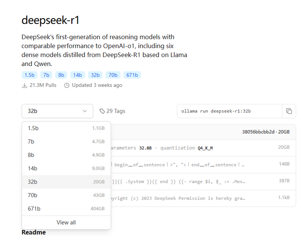Click the 1.1kB size value
The image size is (301, 252).
pyautogui.click(x=284, y=198)
